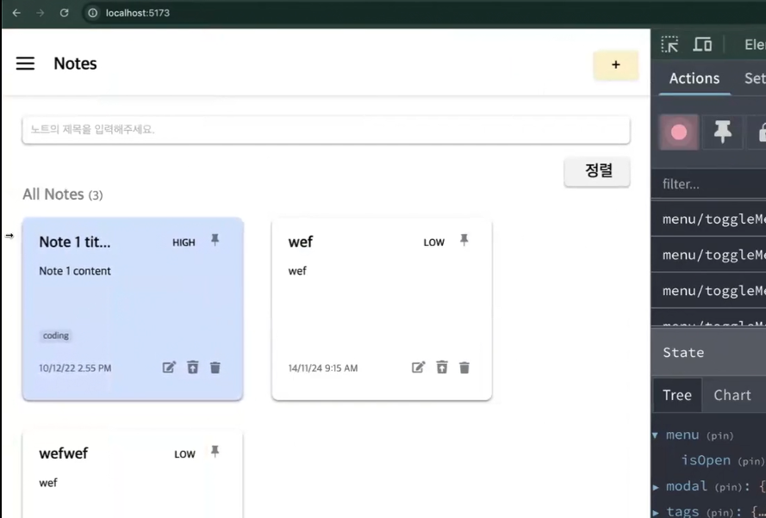This screenshot has height=518, width=766.
Task: View site information icon in address bar
Action: coord(92,13)
